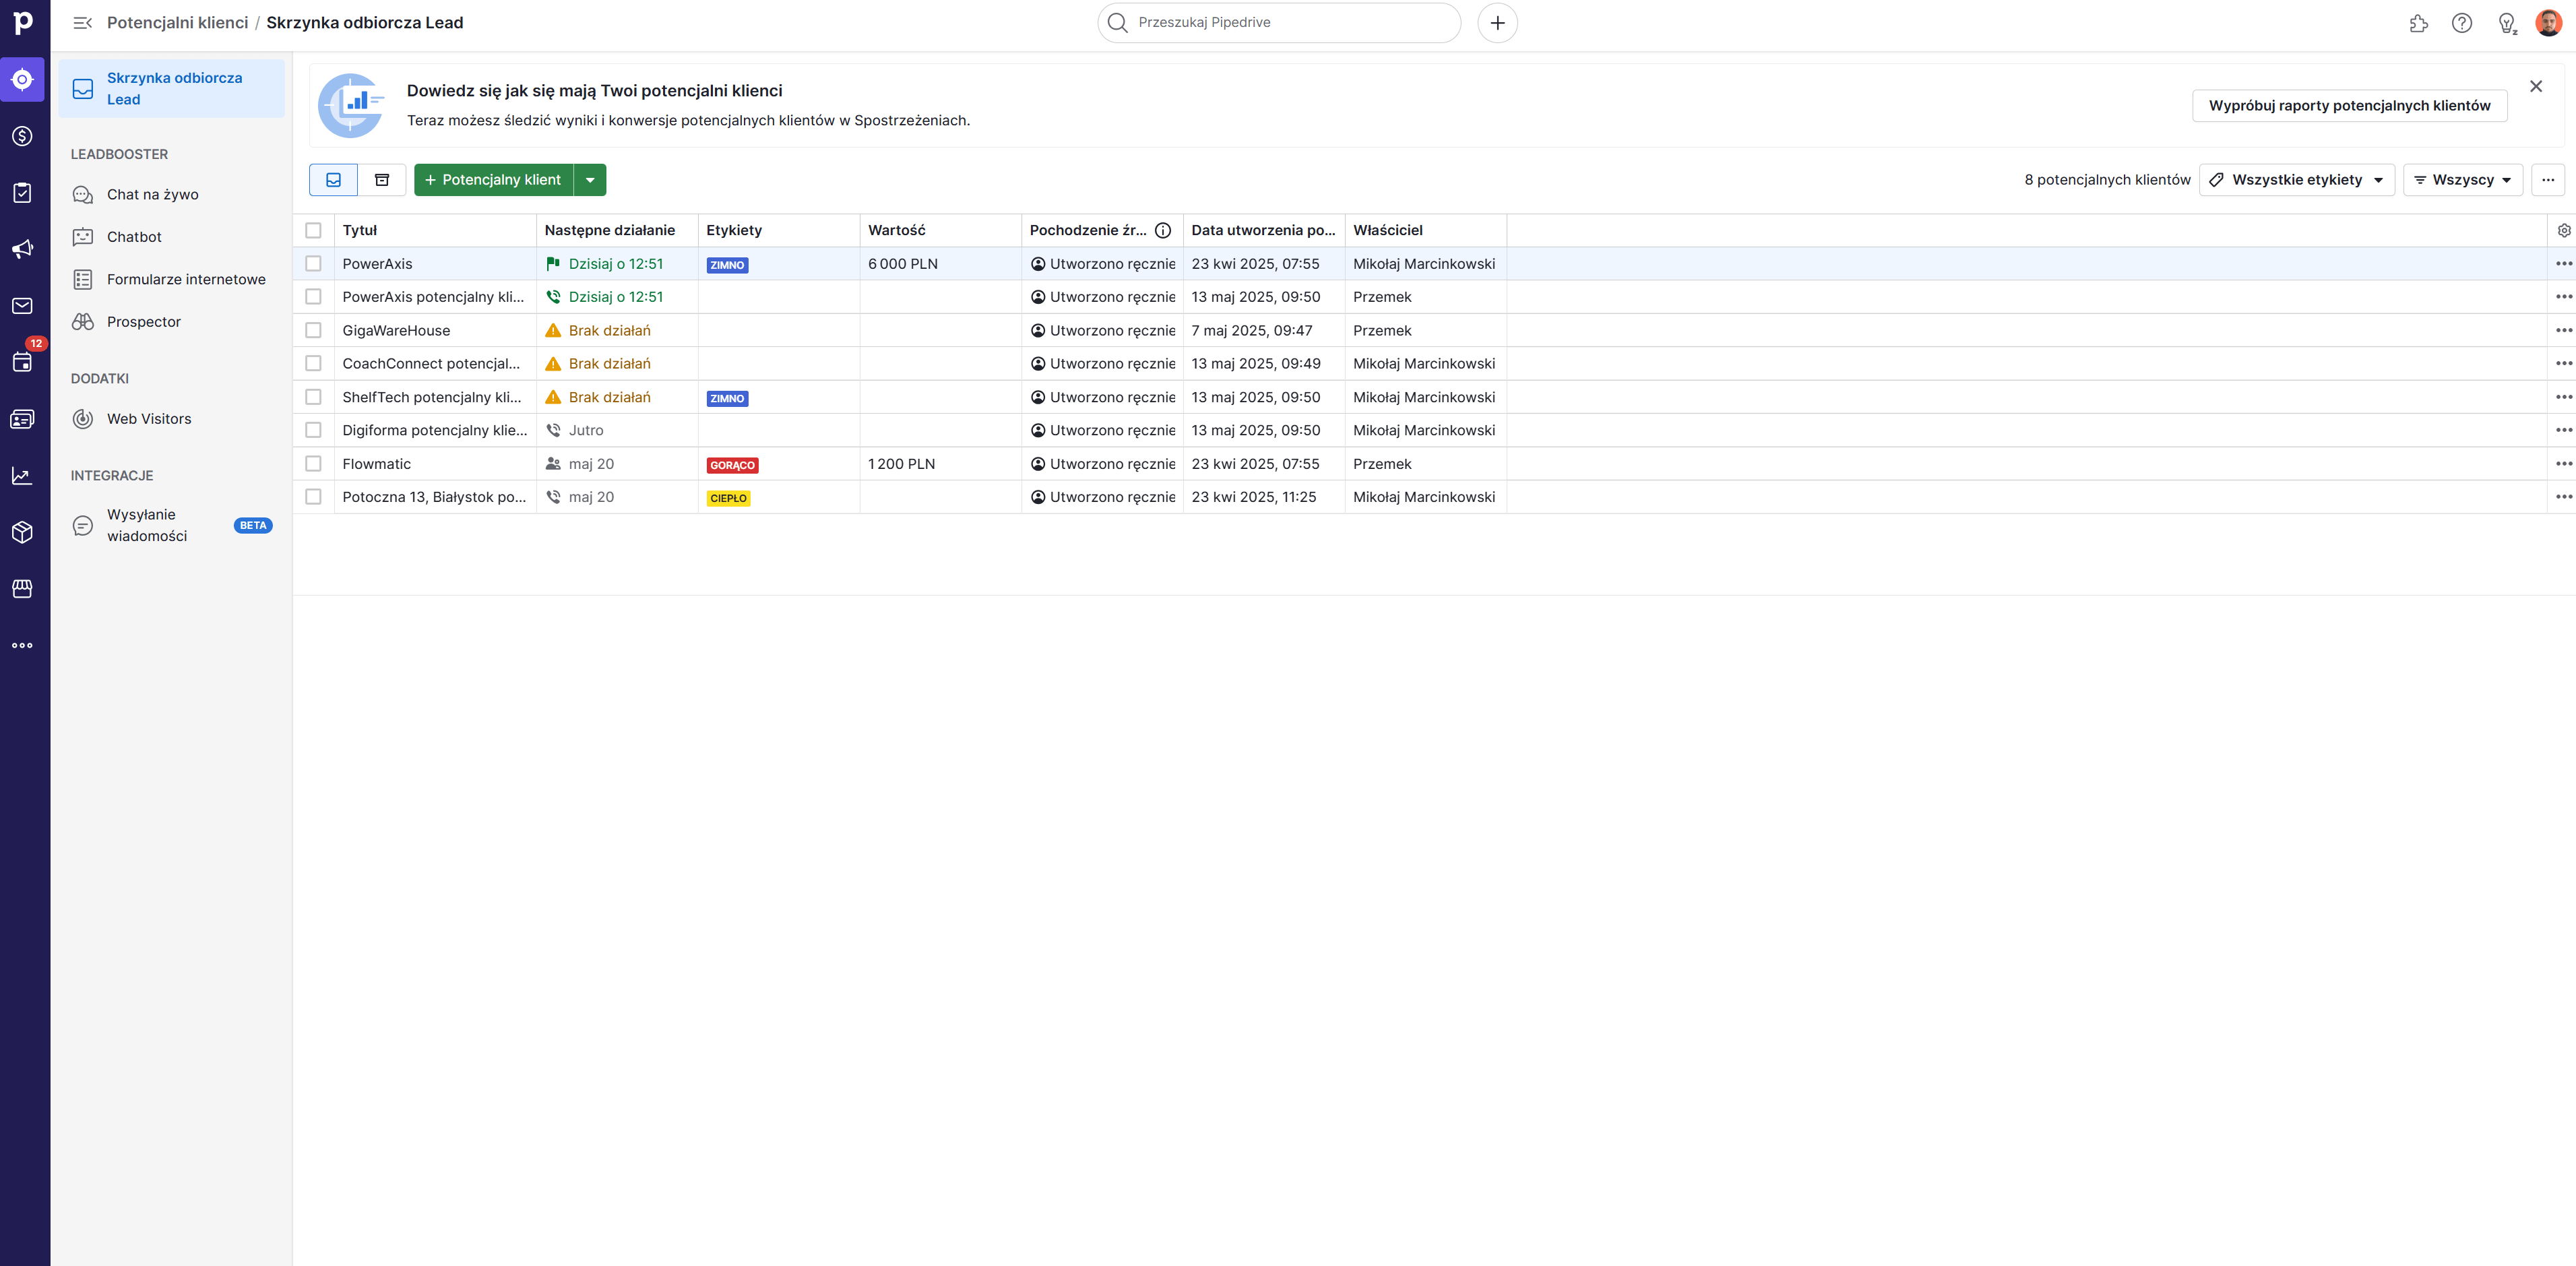Check the Flowmatic row checkbox
Image resolution: width=2576 pixels, height=1266 pixels.
pos(313,464)
